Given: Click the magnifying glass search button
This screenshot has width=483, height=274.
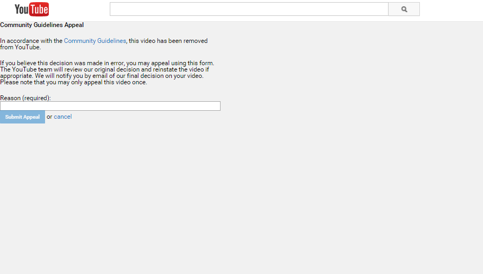Looking at the screenshot, I should click(x=404, y=9).
